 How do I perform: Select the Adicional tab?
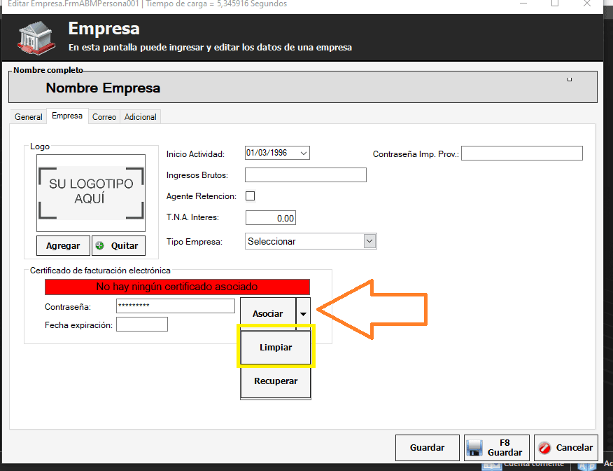(x=141, y=117)
